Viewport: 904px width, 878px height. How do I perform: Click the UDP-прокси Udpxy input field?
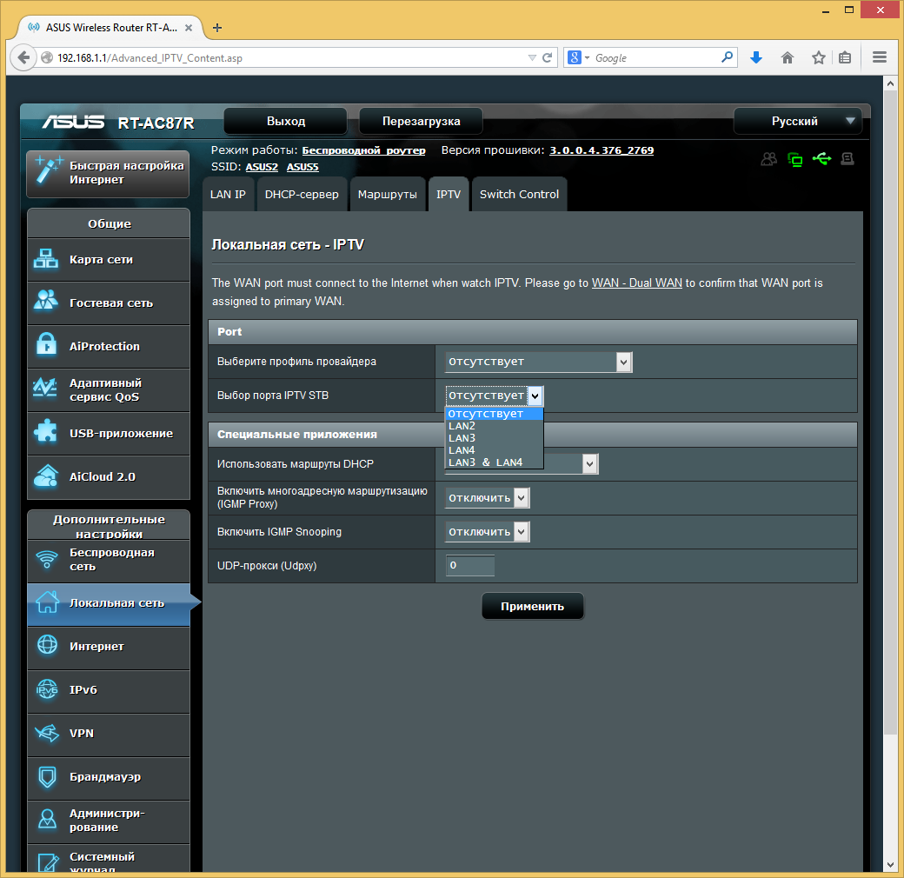(x=470, y=566)
